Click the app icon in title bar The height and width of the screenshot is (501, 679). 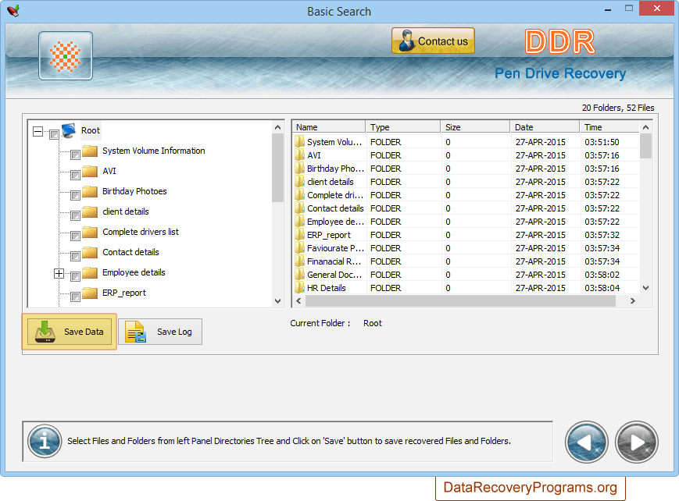coord(13,11)
